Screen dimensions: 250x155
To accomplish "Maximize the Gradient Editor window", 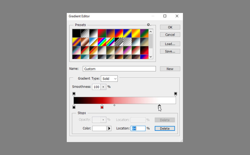I will pyautogui.click(x=165, y=16).
